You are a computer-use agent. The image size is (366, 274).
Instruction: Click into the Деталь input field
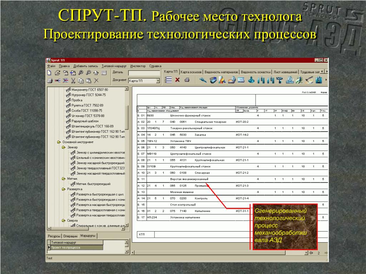click(144, 73)
